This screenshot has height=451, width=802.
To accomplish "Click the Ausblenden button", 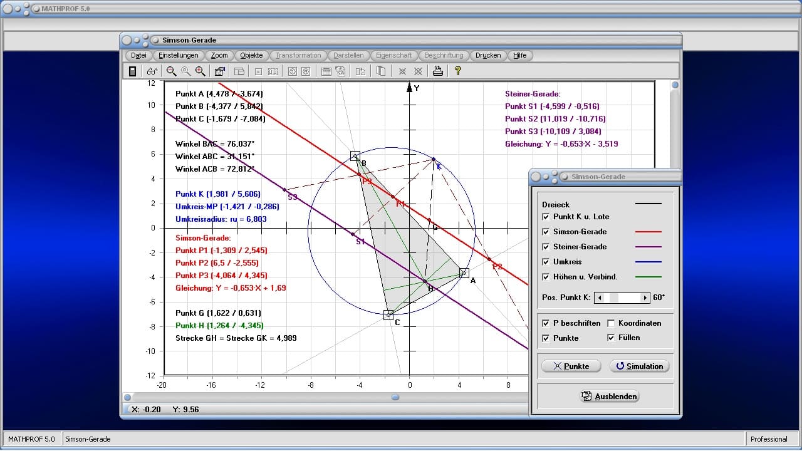I will click(610, 396).
